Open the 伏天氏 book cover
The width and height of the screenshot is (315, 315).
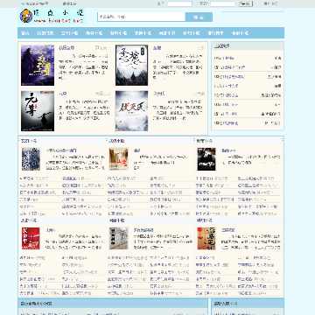pos(131,111)
